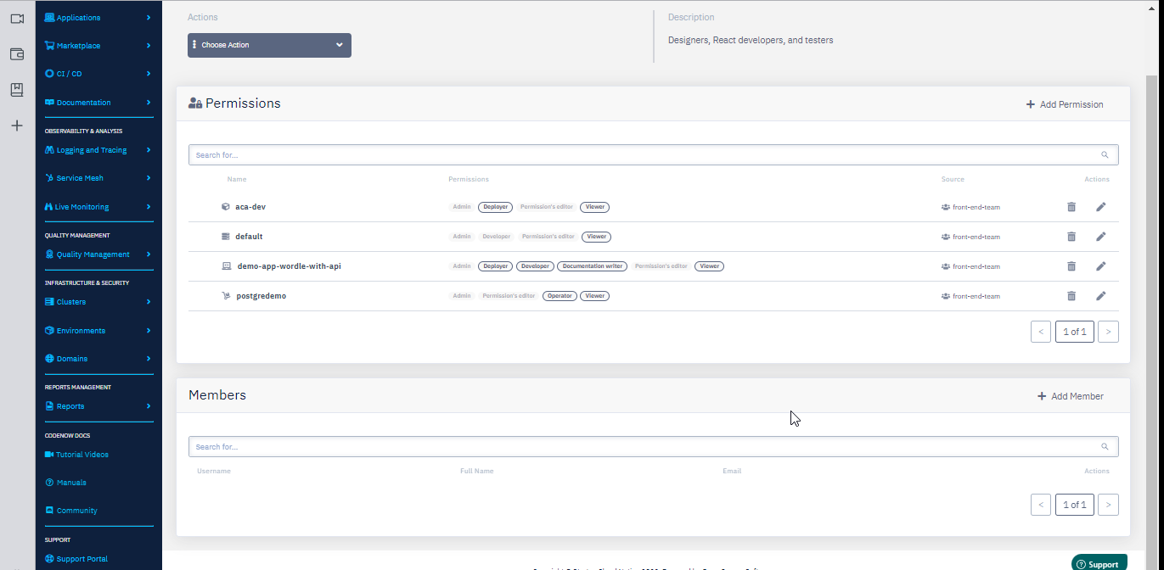Go to next page of Permissions list
1164x570 pixels.
click(x=1108, y=332)
